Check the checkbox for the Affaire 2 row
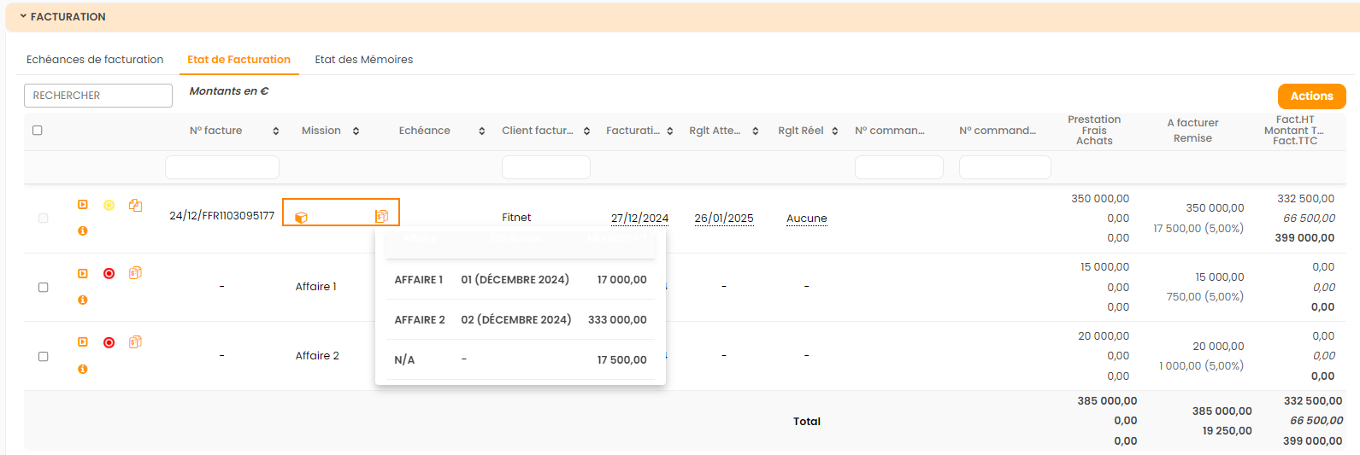This screenshot has height=455, width=1360. pyautogui.click(x=44, y=357)
